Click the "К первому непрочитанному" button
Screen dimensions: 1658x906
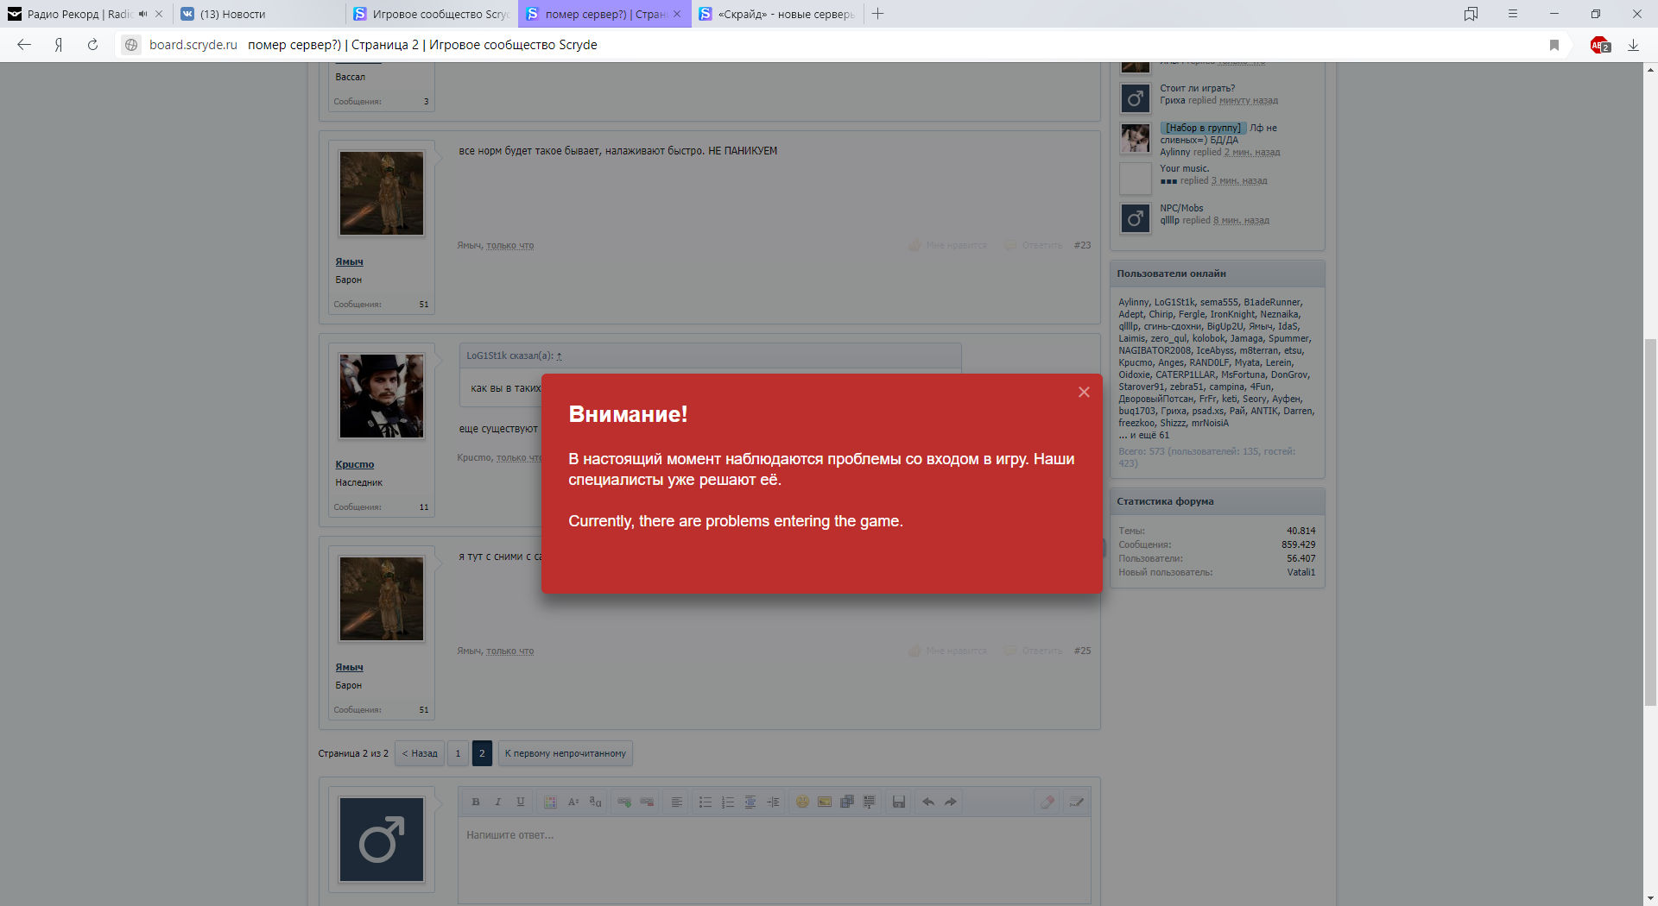pyautogui.click(x=566, y=753)
